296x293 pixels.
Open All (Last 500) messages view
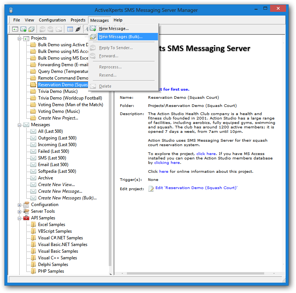click(x=50, y=131)
